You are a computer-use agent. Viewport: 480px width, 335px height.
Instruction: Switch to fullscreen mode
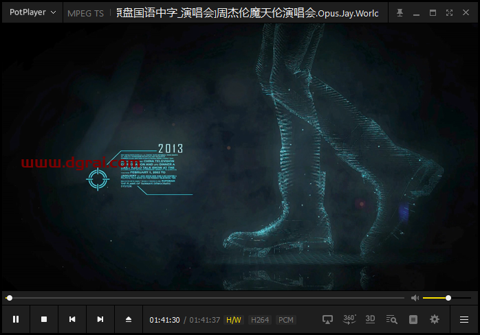pos(449,12)
